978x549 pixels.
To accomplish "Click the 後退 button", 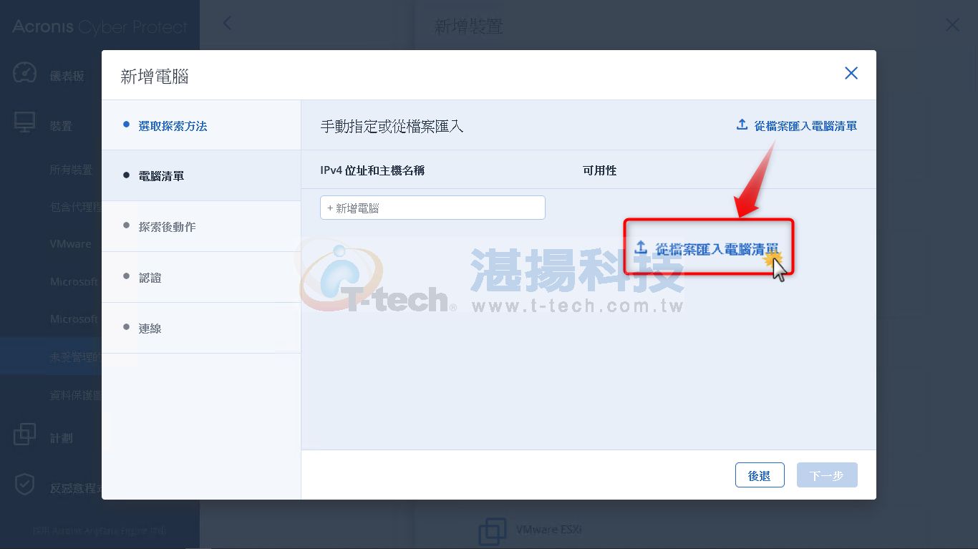I will pyautogui.click(x=760, y=475).
